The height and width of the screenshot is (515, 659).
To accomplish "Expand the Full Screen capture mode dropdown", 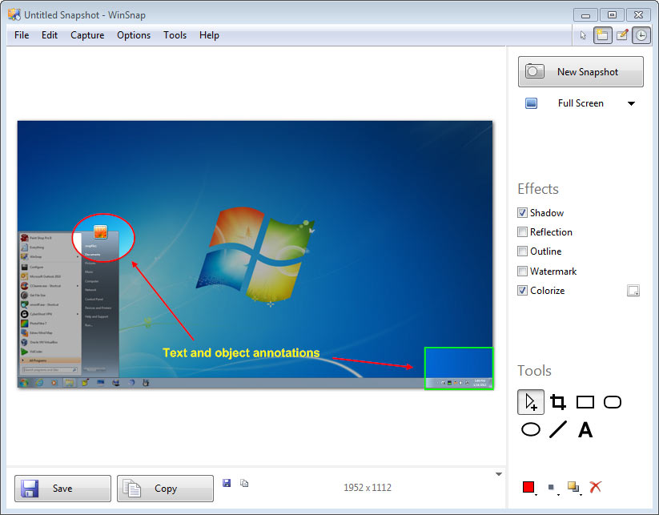I will point(631,103).
